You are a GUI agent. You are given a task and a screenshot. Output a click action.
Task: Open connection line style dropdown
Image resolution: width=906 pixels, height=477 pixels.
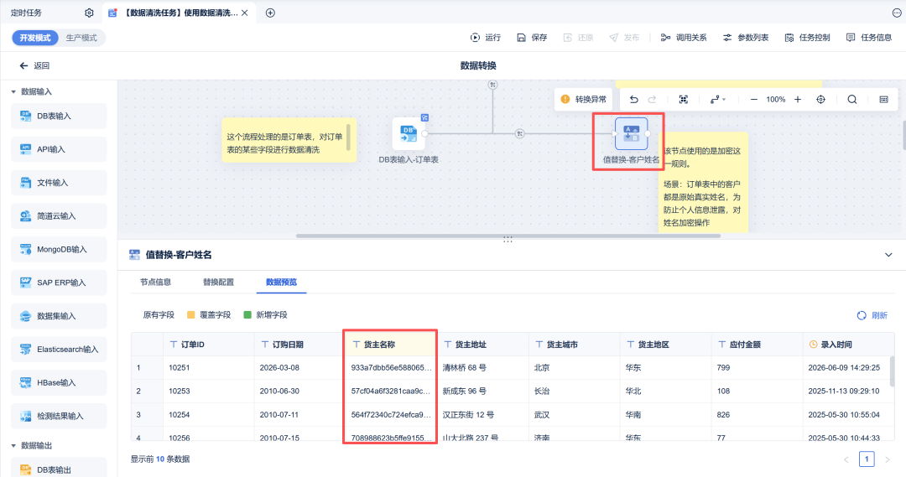pos(717,99)
